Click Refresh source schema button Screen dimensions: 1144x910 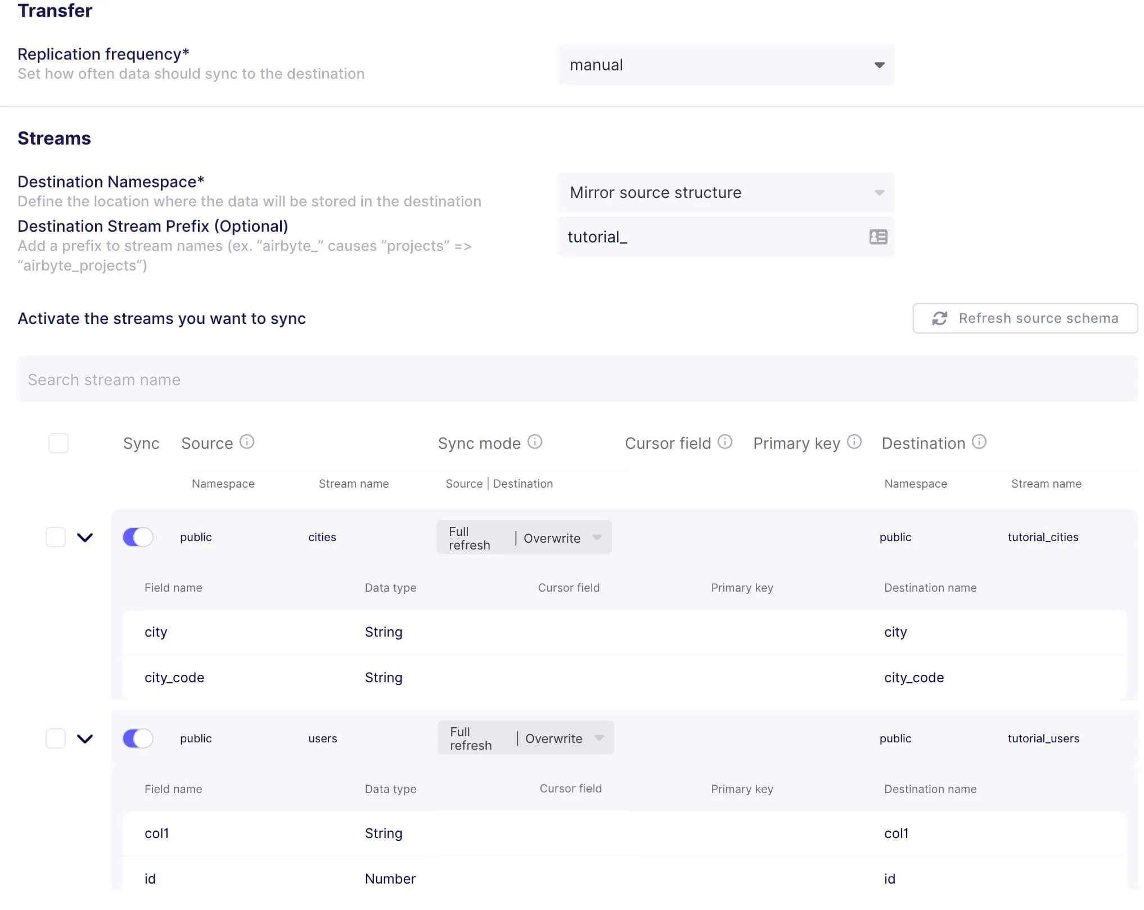tap(1025, 318)
